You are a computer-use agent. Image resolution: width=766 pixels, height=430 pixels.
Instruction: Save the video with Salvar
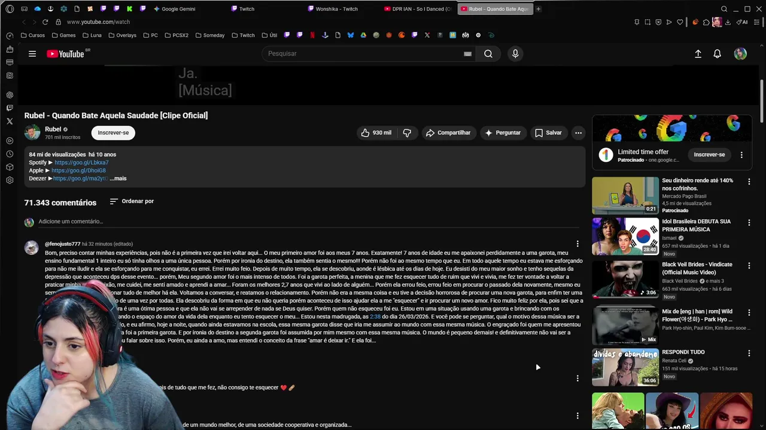(548, 133)
